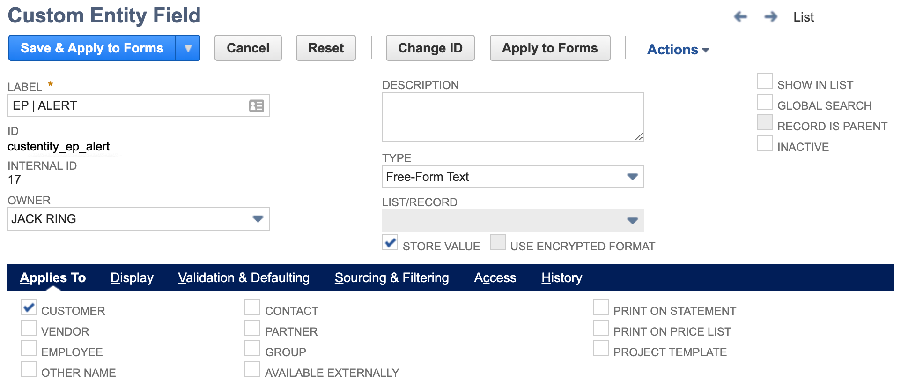This screenshot has width=901, height=389.
Task: Open the Save & Apply dropdown arrow
Action: (x=188, y=48)
